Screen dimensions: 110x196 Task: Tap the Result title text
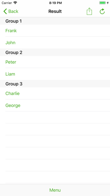55,11
